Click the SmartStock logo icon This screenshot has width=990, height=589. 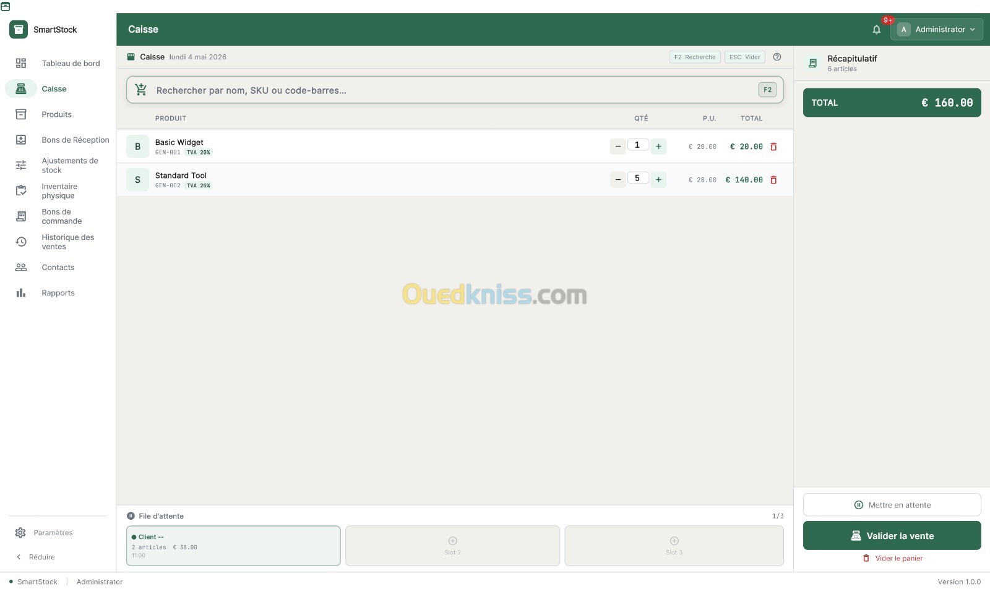pyautogui.click(x=19, y=29)
